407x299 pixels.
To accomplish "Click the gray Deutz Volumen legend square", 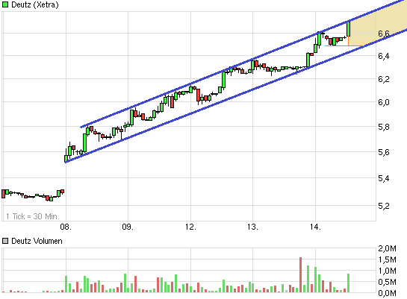I will pyautogui.click(x=5, y=241).
